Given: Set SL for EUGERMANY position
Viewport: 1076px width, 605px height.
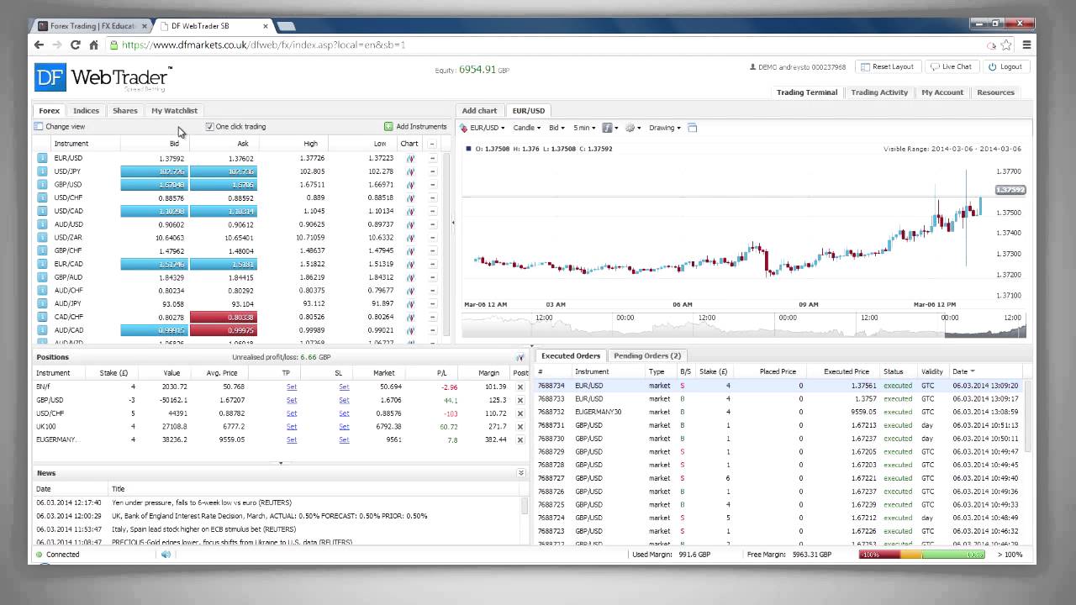Looking at the screenshot, I should (344, 439).
